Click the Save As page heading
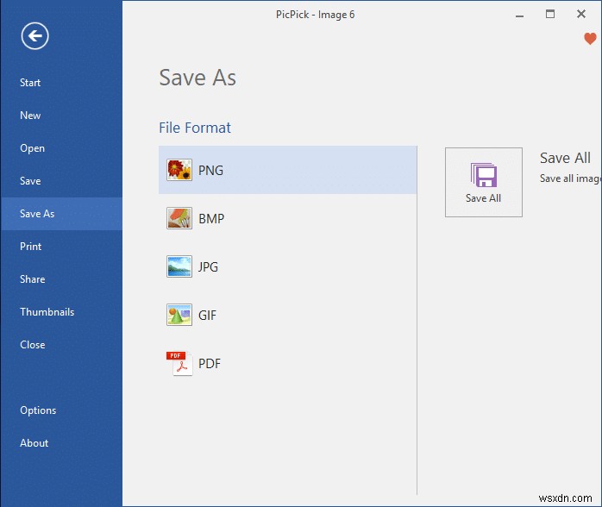This screenshot has height=507, width=602. (198, 78)
